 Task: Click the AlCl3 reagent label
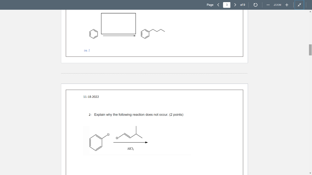tap(130, 149)
